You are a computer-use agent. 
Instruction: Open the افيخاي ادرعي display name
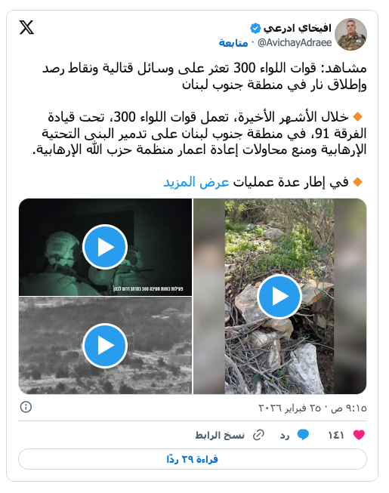pyautogui.click(x=297, y=28)
